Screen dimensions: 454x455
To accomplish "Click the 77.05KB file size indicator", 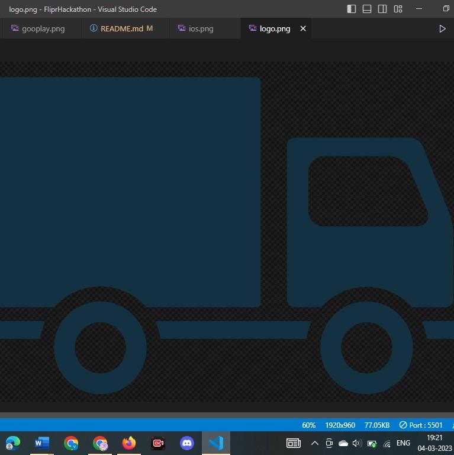I will pyautogui.click(x=377, y=425).
